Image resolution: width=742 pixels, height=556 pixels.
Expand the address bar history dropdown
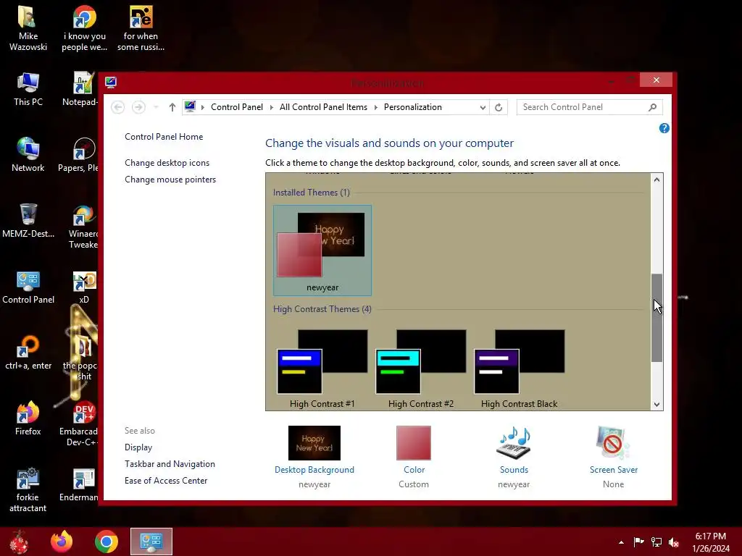coord(482,107)
